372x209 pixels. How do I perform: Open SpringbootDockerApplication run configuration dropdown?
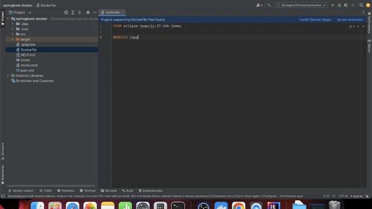[x=301, y=5]
